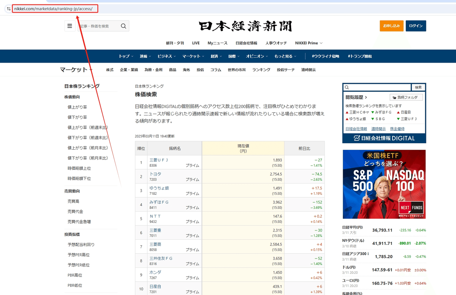The height and width of the screenshot is (295, 456).
Task: Select the ランキング sub-navigation tab
Action: [261, 70]
